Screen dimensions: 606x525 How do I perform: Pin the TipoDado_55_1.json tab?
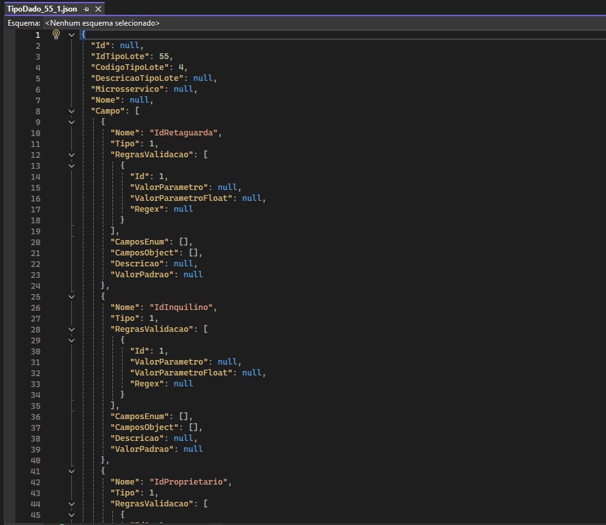(x=87, y=10)
